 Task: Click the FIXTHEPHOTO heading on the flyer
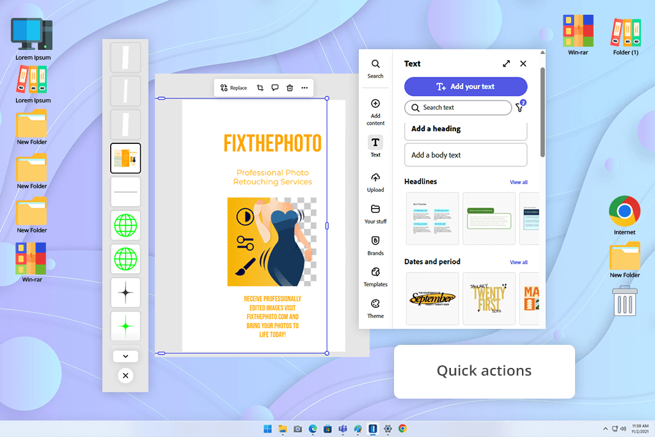coord(272,143)
